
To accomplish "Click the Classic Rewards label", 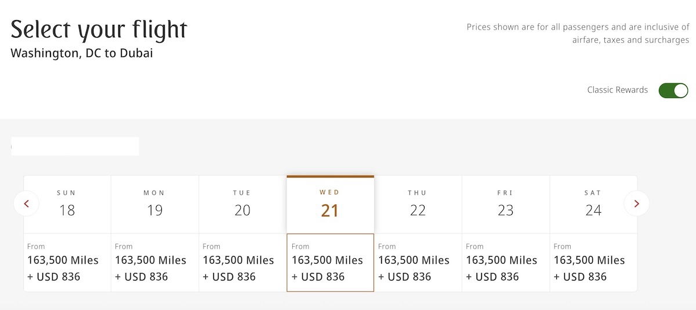I will [x=617, y=90].
